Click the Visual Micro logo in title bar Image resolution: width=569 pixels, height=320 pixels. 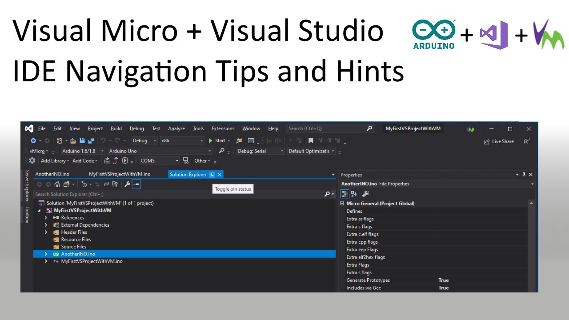470,129
